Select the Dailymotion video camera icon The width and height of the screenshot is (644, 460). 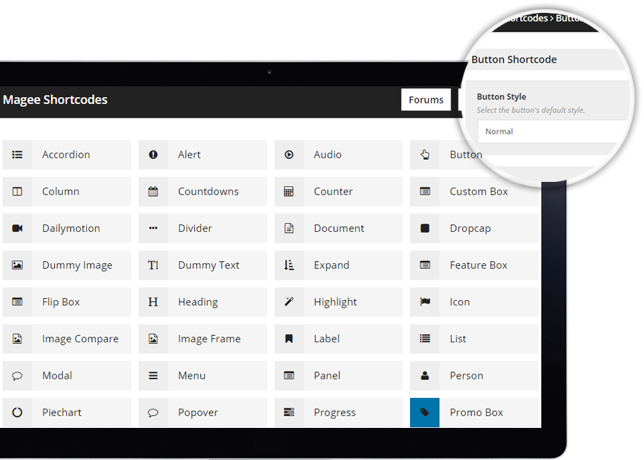point(17,228)
